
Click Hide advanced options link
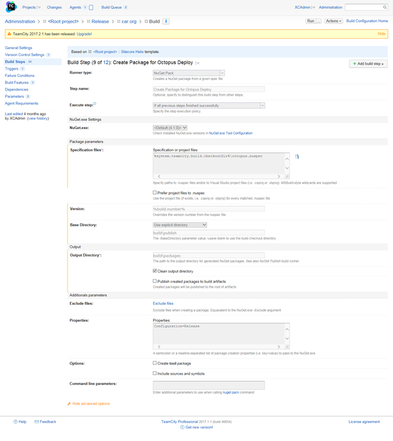[91, 404]
